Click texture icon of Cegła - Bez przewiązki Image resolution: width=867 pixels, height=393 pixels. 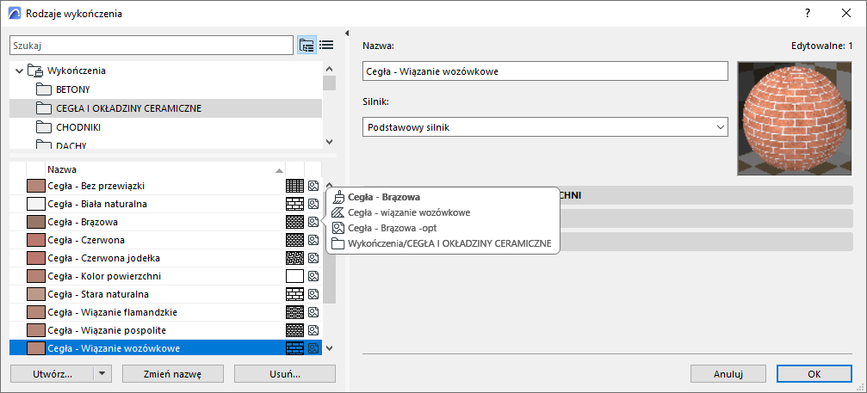click(313, 186)
